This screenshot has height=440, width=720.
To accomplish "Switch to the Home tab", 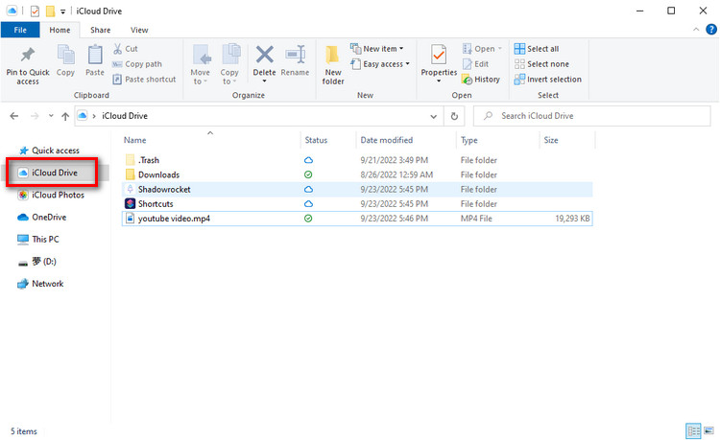I will pyautogui.click(x=60, y=30).
